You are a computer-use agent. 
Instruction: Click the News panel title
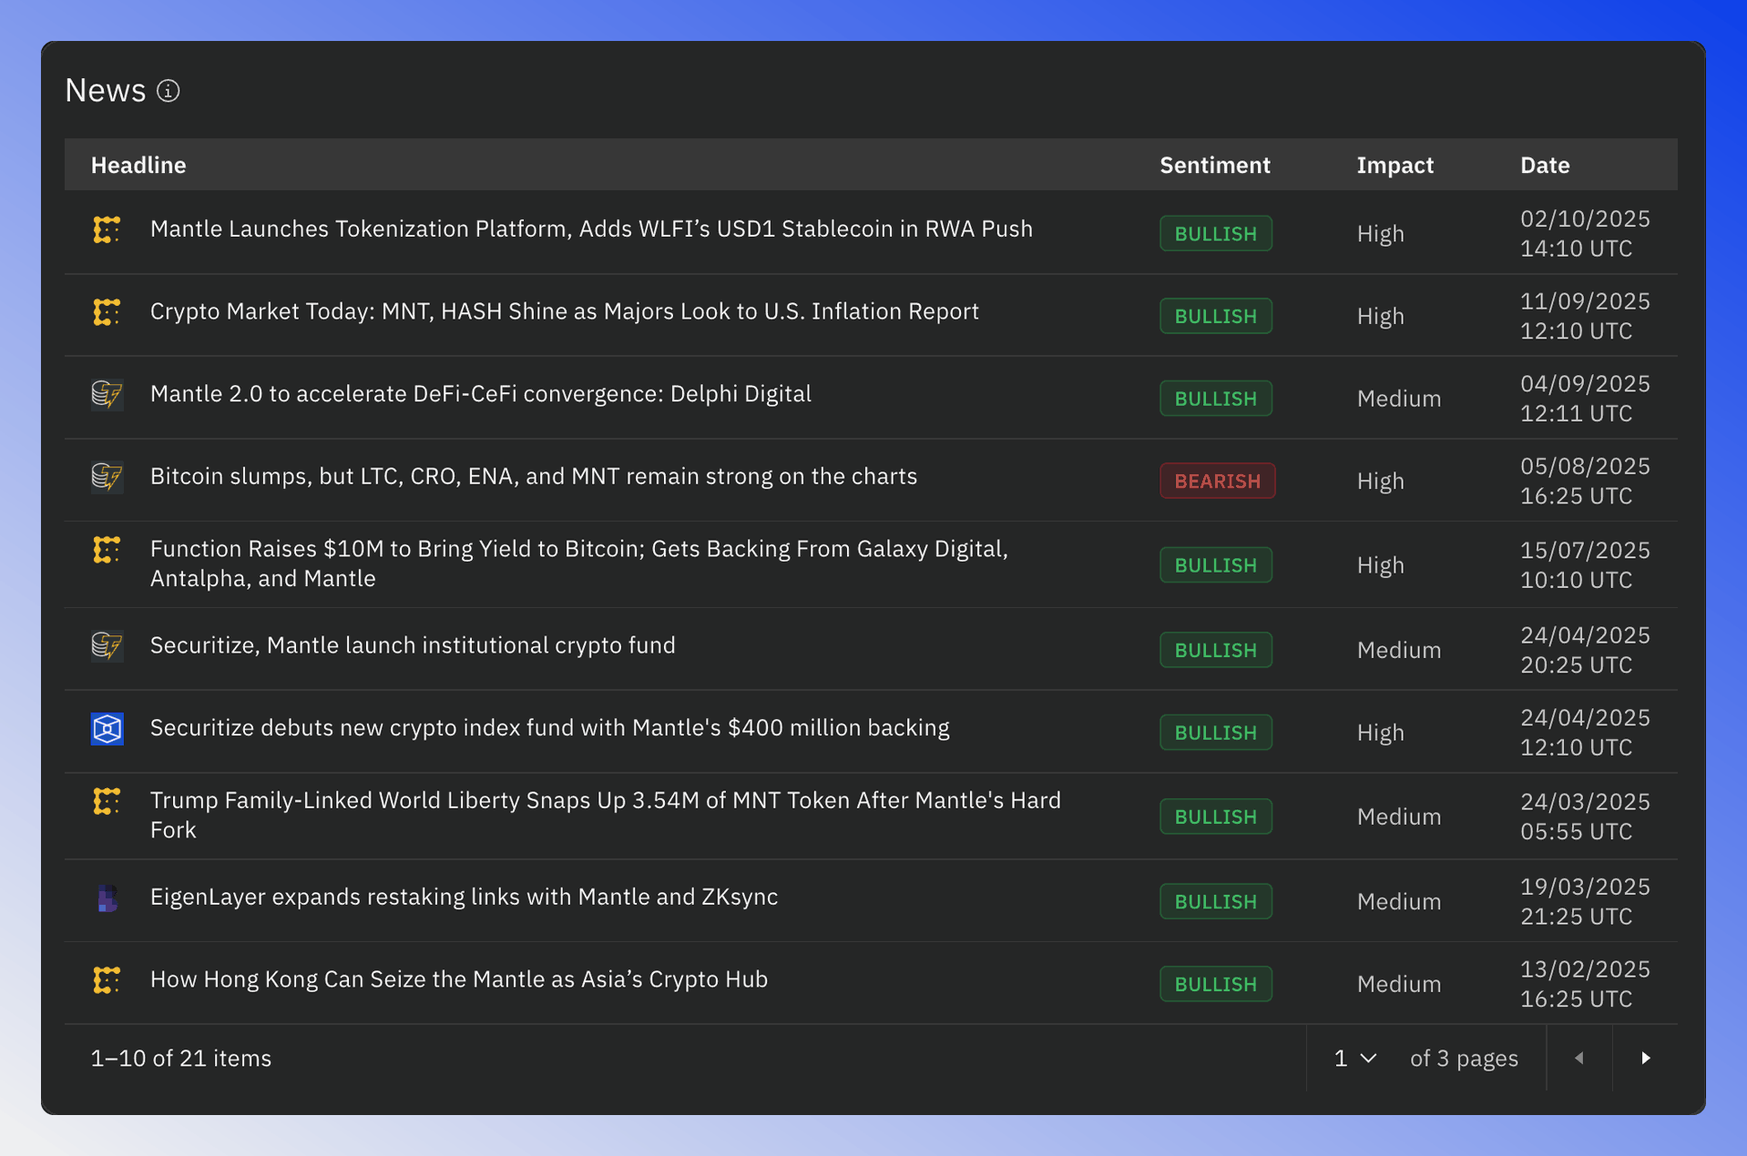pos(106,90)
